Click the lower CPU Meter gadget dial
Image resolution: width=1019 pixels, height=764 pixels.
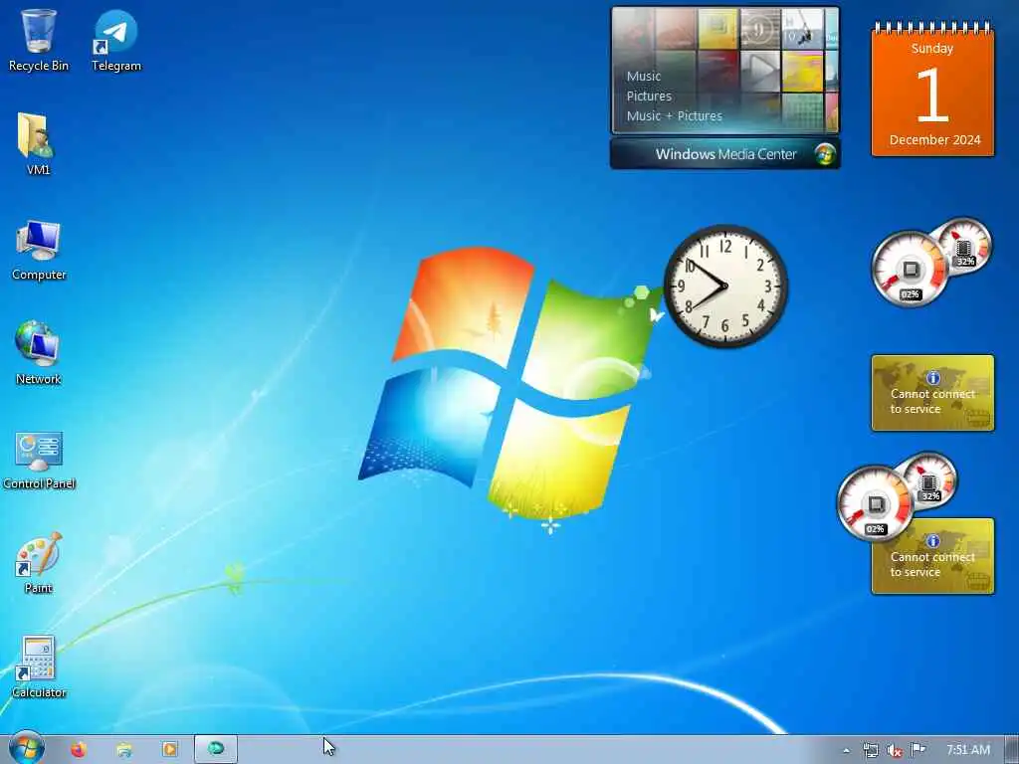876,502
